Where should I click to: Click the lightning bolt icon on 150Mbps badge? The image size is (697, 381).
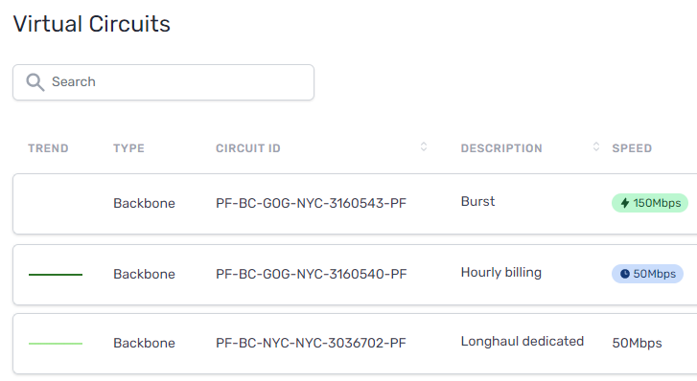click(x=625, y=203)
